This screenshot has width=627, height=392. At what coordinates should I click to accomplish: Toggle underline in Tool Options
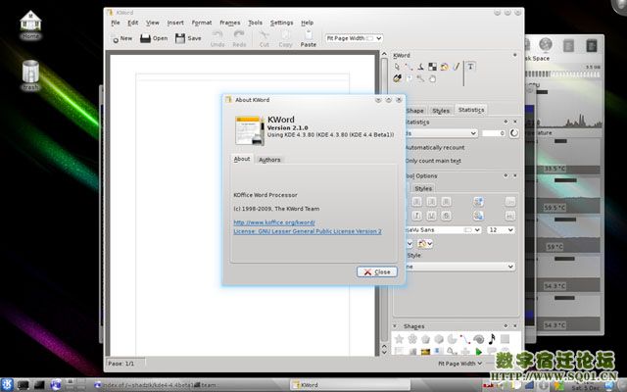click(x=431, y=216)
